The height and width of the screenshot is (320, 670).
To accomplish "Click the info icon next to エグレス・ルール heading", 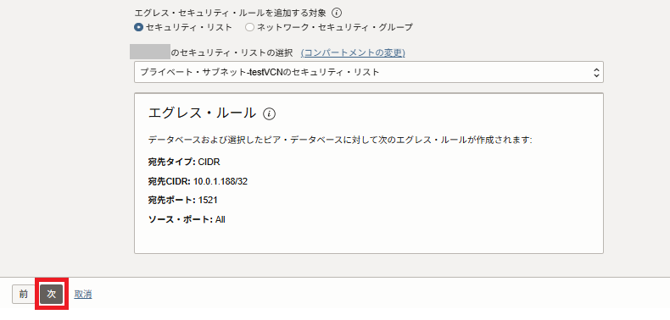I will click(x=270, y=113).
